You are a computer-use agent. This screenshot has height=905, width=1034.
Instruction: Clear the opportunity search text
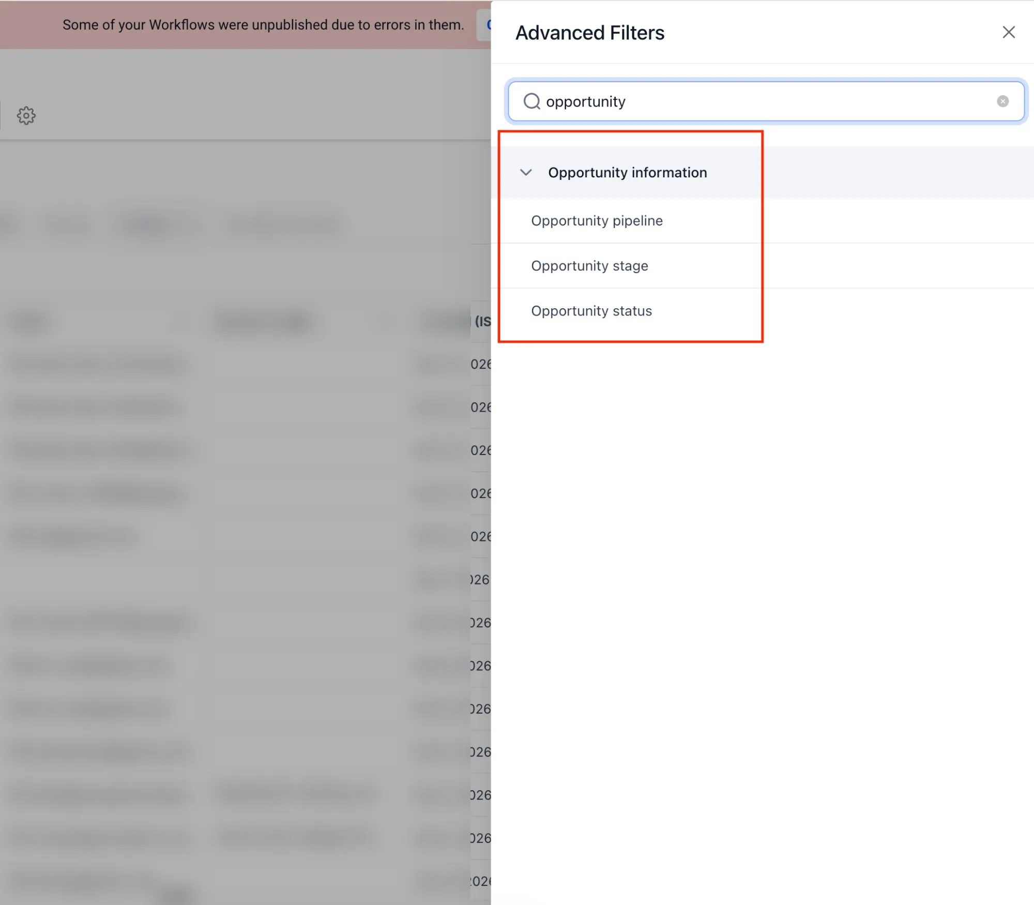pyautogui.click(x=1002, y=101)
